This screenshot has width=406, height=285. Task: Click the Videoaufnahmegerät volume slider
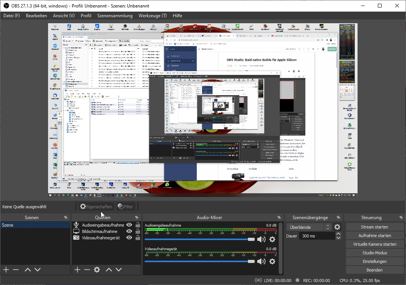[x=200, y=261]
